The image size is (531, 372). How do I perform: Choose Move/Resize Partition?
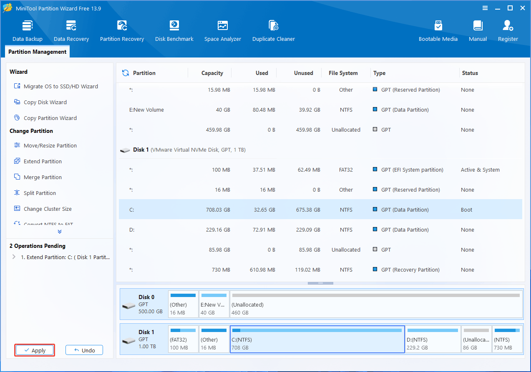45,145
